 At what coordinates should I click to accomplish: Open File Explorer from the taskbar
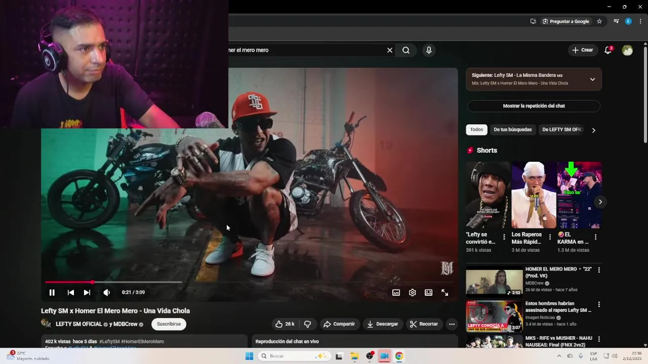click(354, 356)
